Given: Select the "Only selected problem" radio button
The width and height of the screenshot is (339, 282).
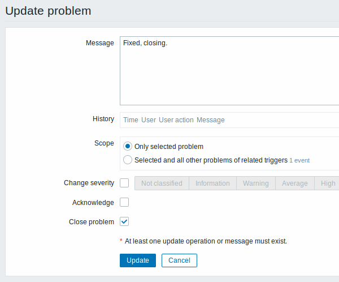Looking at the screenshot, I should (128, 146).
